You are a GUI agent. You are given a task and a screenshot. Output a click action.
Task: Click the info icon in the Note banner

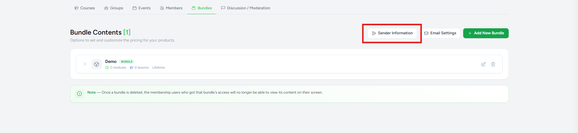coord(79,94)
